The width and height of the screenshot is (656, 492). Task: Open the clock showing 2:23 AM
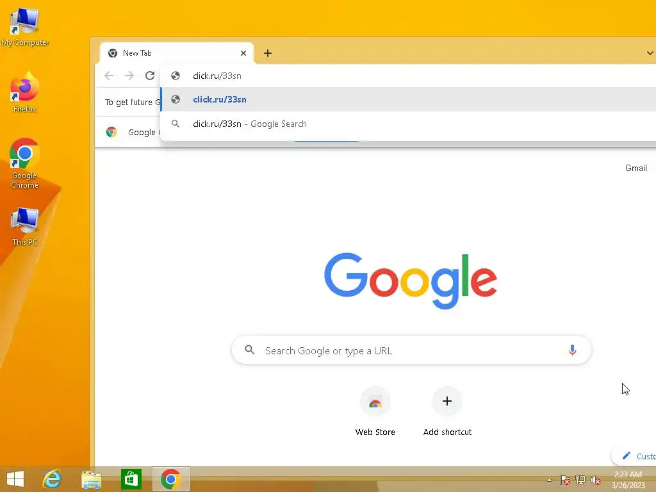pyautogui.click(x=628, y=480)
